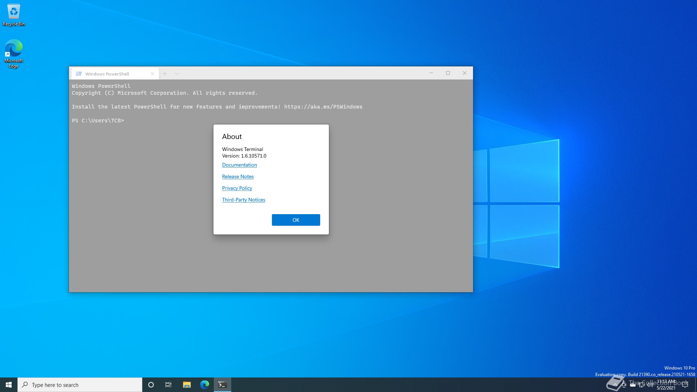The image size is (697, 392).
Task: Click the OneDrive cloud tray icon
Action: [x=633, y=385]
